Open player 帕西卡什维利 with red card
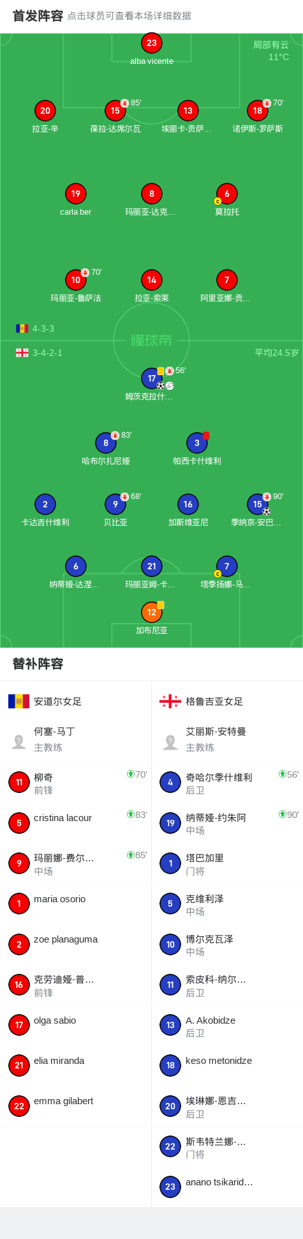The width and height of the screenshot is (303, 1239). (x=197, y=443)
